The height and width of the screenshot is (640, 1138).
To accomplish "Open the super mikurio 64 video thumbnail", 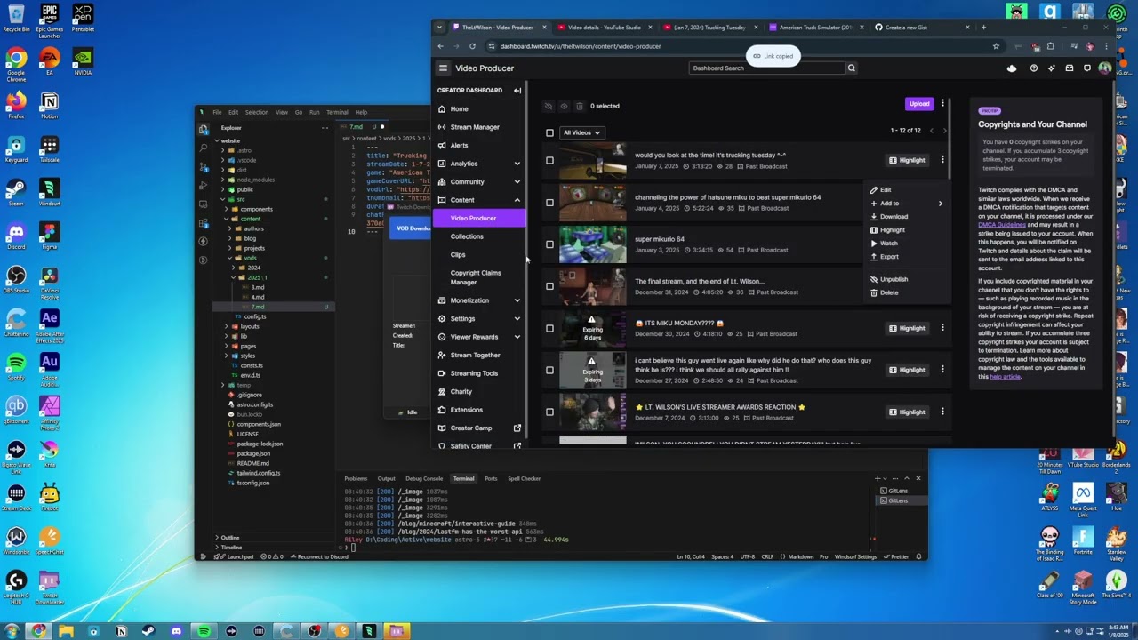I will coord(593,244).
